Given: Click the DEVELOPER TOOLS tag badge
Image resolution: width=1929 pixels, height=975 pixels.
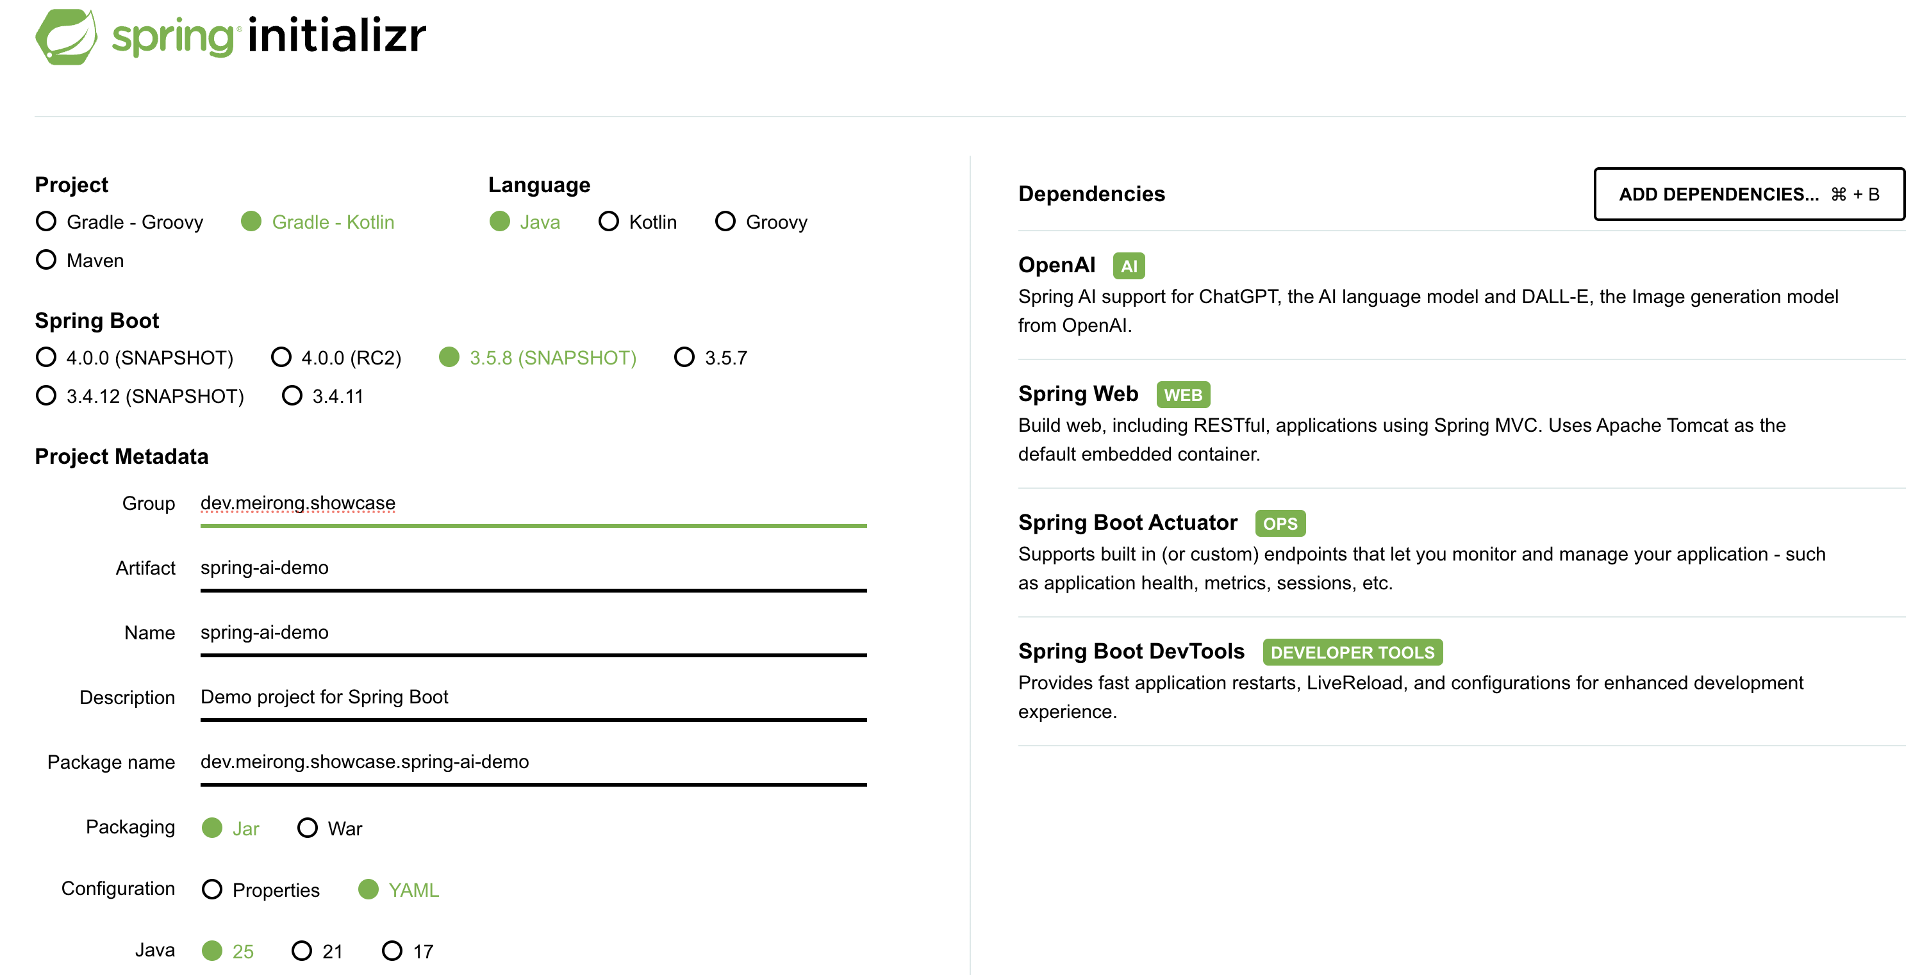Looking at the screenshot, I should click(1352, 651).
